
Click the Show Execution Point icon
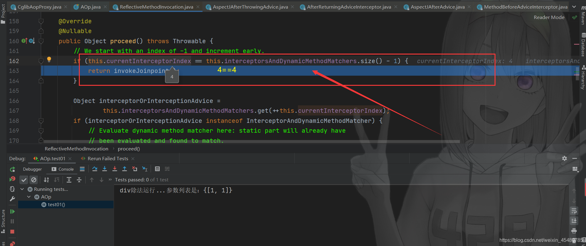pyautogui.click(x=82, y=169)
